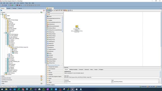The height and width of the screenshot is (91, 162).
Task: Select OdiFileMove from the toolbox
Action: [51, 48]
